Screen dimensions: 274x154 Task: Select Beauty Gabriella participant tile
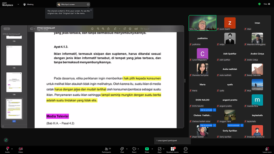pyautogui.click(x=257, y=69)
